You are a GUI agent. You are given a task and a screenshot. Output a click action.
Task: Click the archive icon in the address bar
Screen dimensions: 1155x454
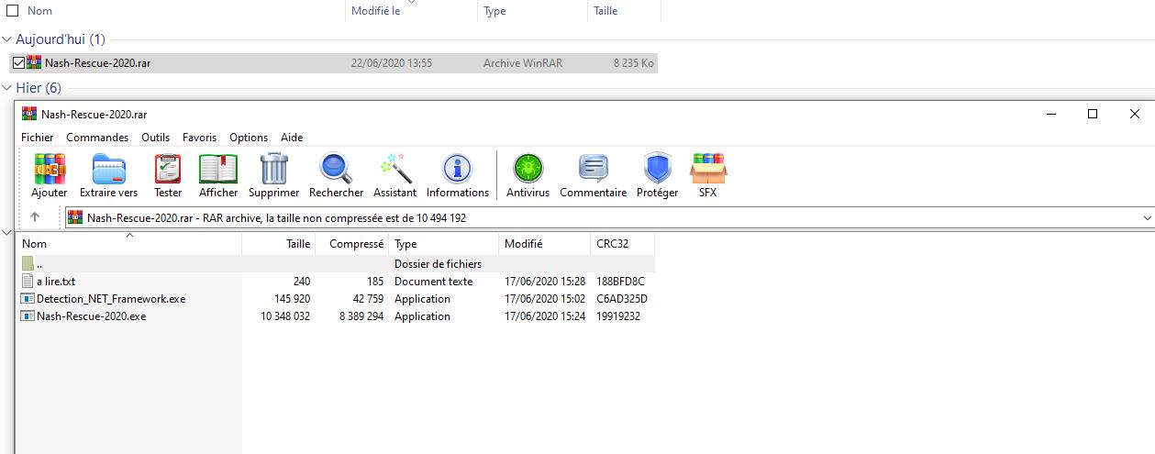75,217
